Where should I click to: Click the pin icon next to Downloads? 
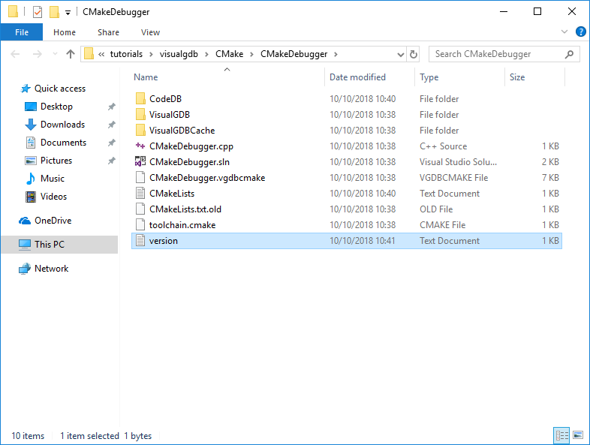click(111, 125)
